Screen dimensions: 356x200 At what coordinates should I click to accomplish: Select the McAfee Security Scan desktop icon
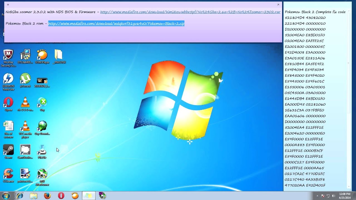coord(8,58)
